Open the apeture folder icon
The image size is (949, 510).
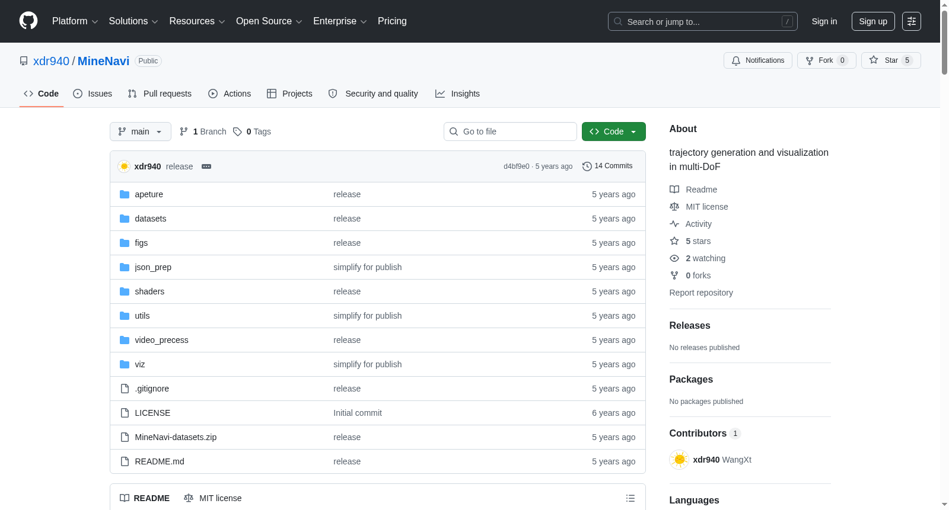pos(125,194)
